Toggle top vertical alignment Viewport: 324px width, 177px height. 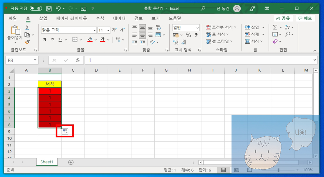135,27
